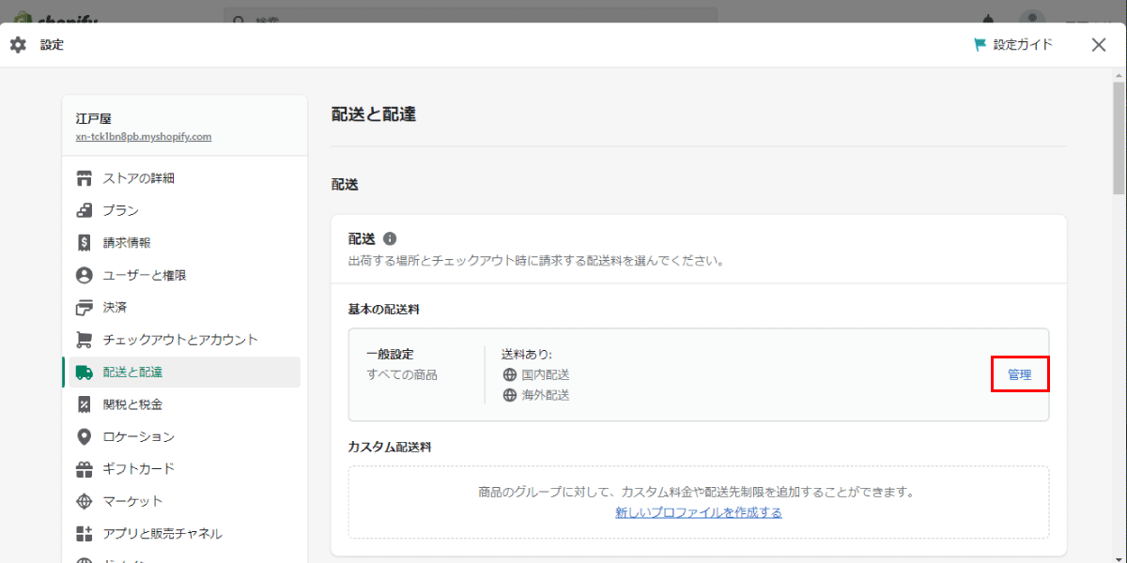Click the store icon beside ストアの詳細
This screenshot has height=563, width=1127.
pos(85,178)
